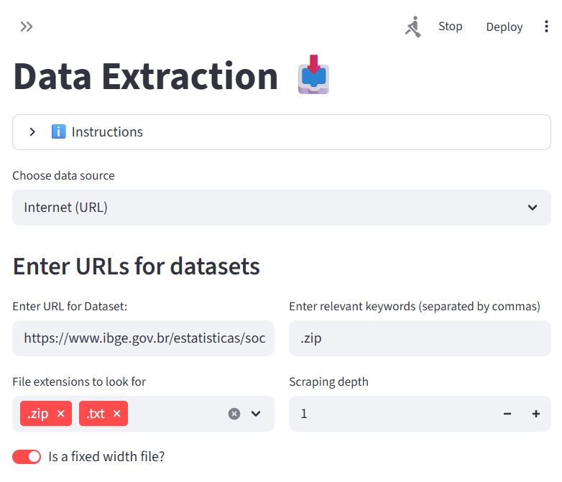Expand the sidebar with double chevron icon

tap(27, 27)
